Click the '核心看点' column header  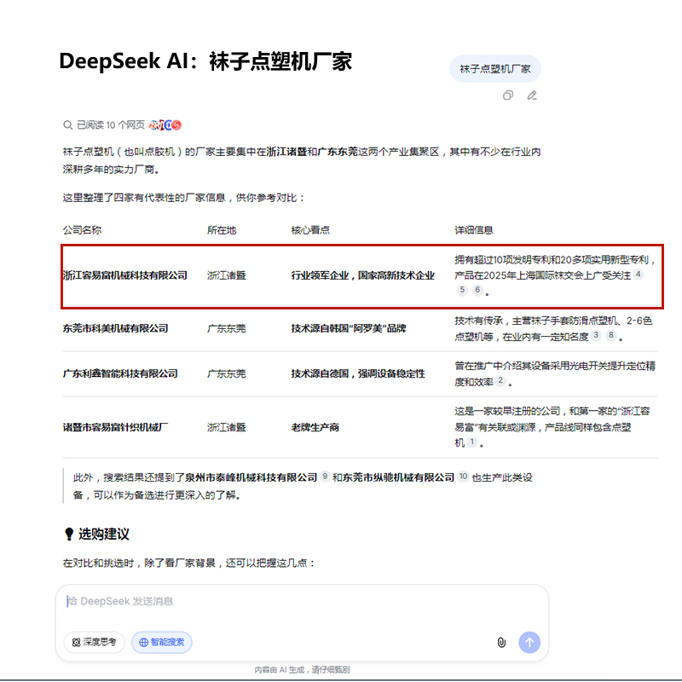[310, 230]
